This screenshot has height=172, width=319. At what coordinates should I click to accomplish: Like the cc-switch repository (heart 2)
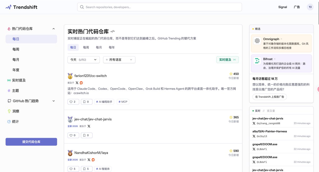(73, 102)
